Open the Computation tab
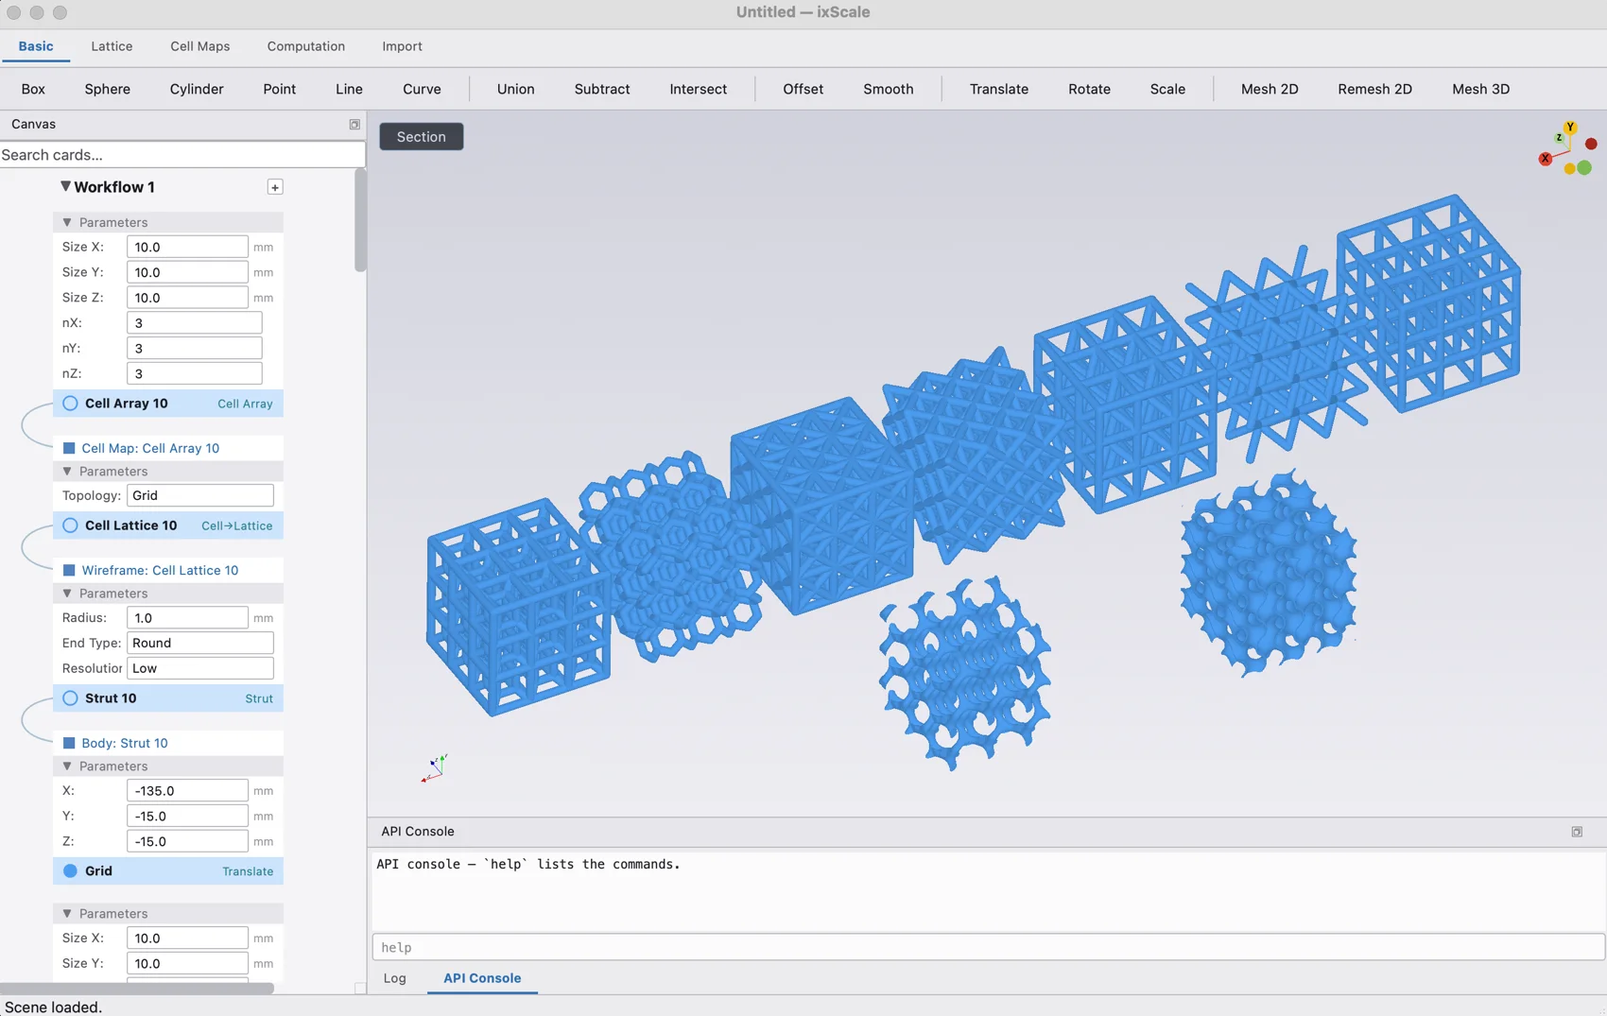 click(x=305, y=46)
